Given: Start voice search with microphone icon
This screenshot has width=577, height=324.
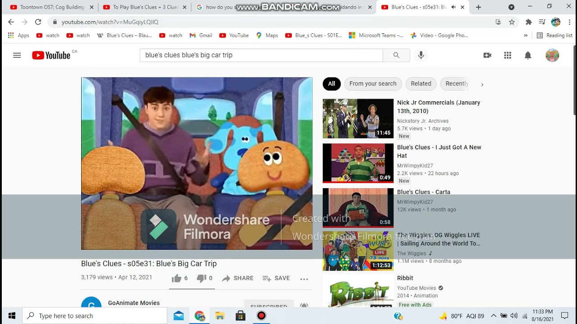Looking at the screenshot, I should pos(421,55).
